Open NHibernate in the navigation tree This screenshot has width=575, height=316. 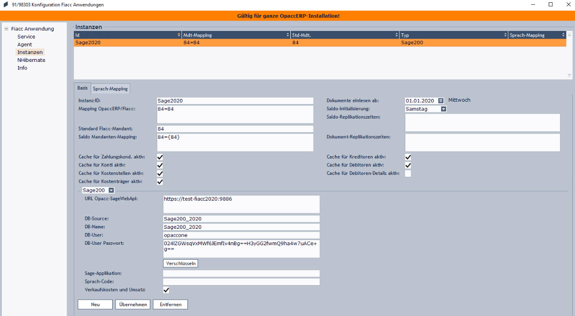(31, 60)
